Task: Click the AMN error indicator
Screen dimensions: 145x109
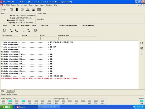Action: click(103, 101)
